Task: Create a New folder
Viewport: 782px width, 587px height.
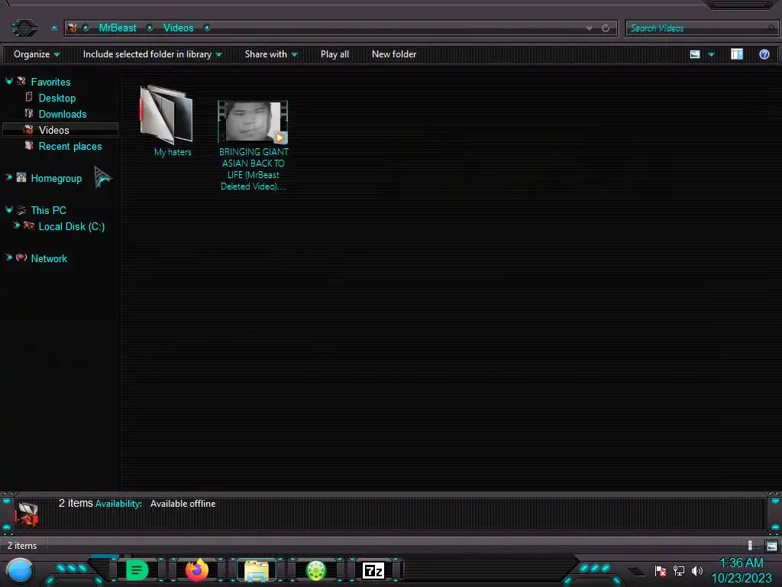Action: point(394,54)
